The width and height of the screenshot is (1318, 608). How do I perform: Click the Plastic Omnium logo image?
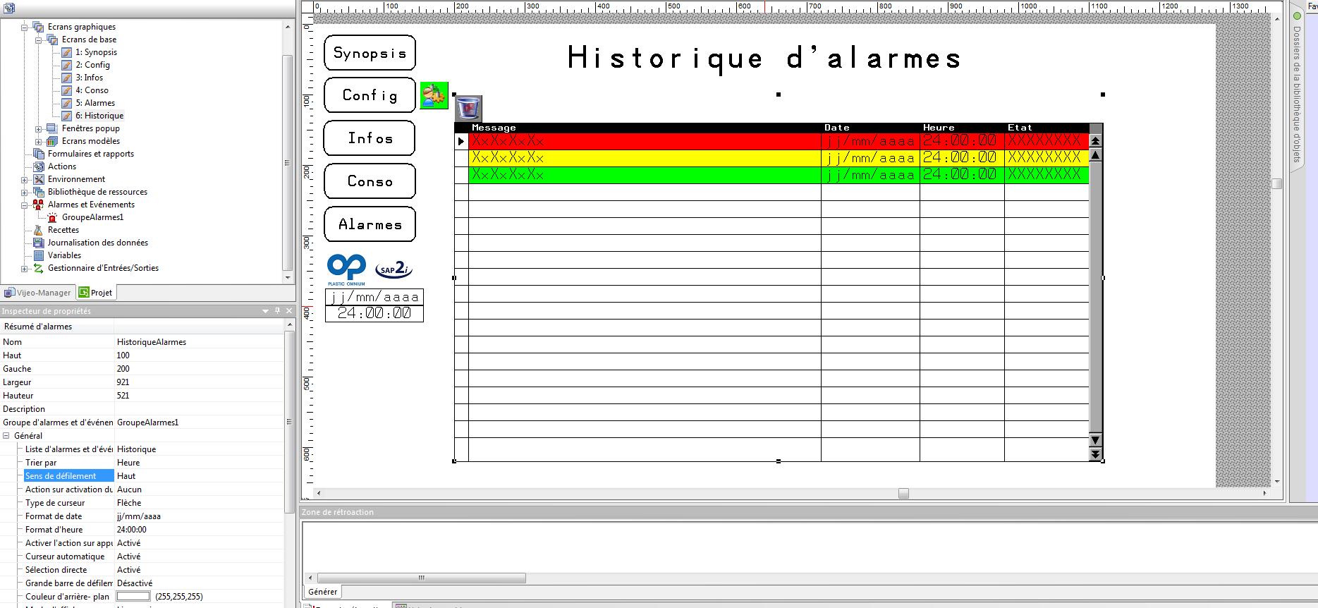[346, 269]
